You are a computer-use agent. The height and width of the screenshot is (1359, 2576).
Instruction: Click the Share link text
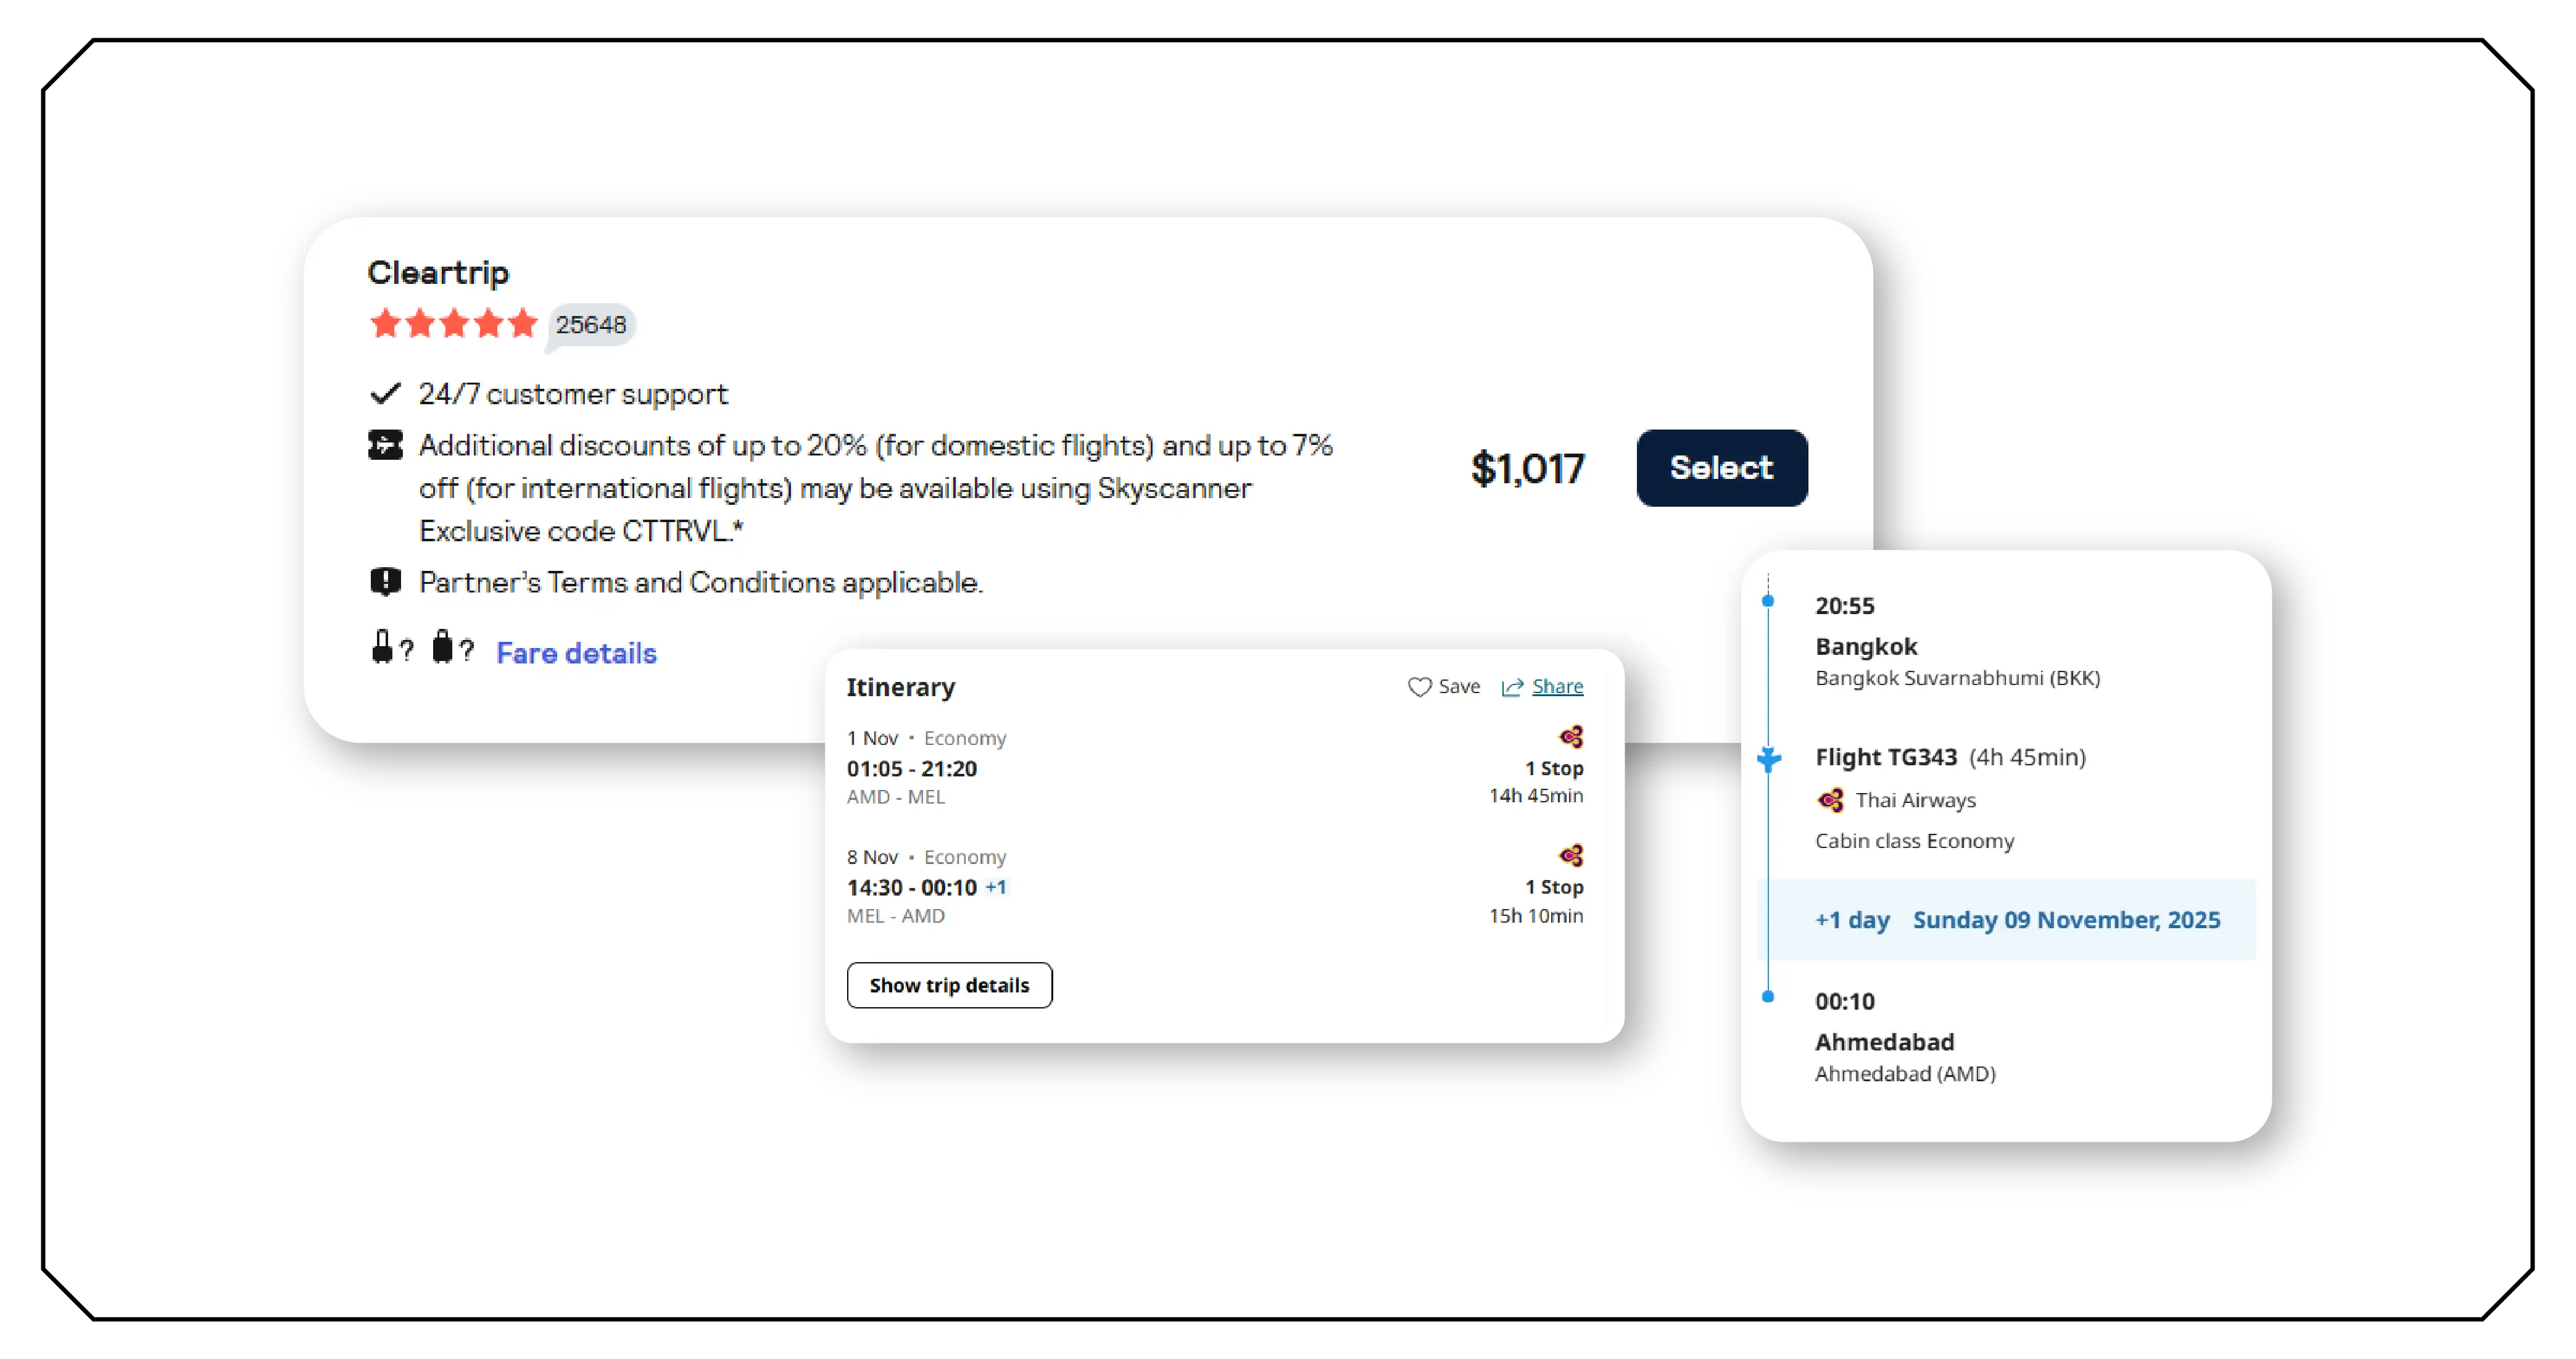click(1556, 686)
